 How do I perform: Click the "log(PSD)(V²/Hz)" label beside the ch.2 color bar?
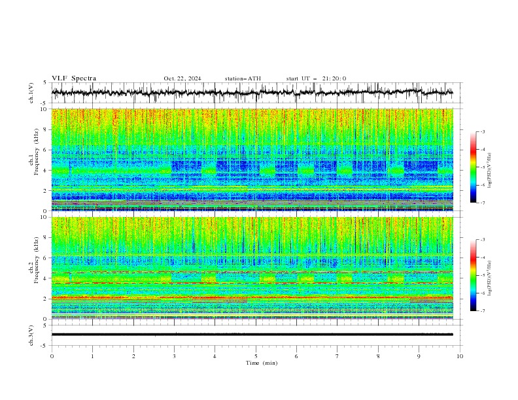click(490, 278)
